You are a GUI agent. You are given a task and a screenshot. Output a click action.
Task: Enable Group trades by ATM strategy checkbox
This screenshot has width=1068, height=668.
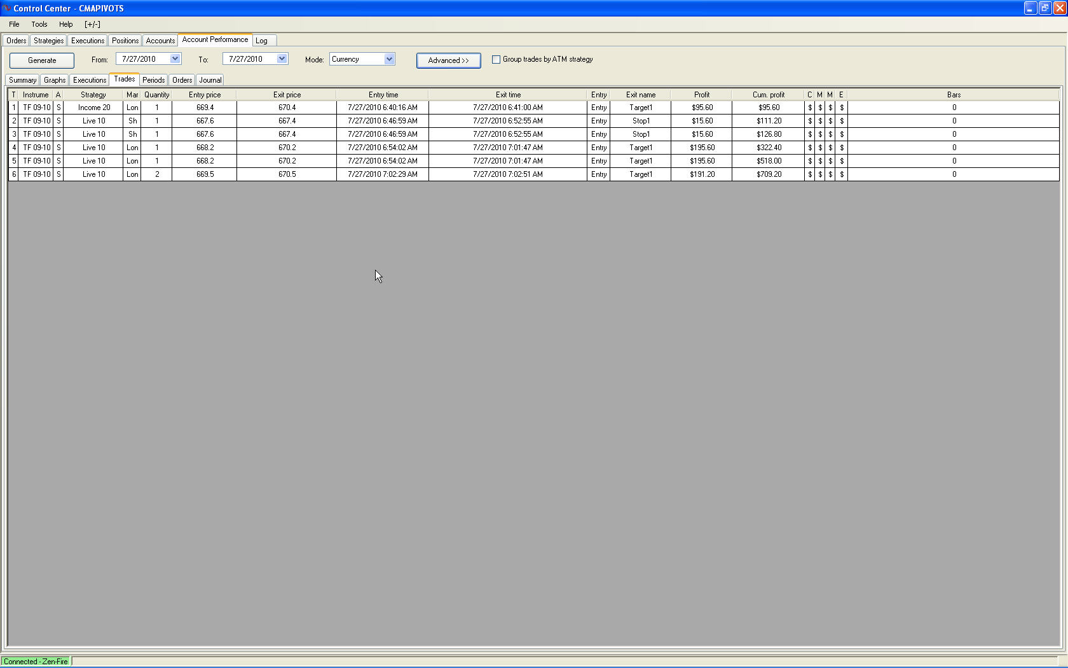point(496,59)
